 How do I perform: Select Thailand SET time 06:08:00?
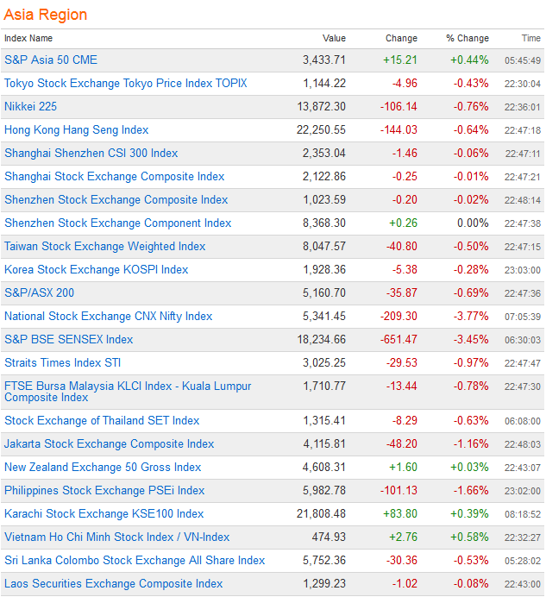click(x=523, y=421)
